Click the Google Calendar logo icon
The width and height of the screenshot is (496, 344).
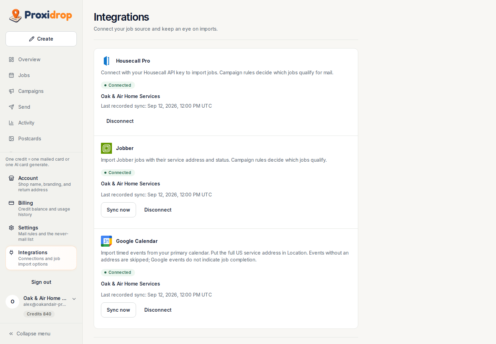click(x=106, y=241)
